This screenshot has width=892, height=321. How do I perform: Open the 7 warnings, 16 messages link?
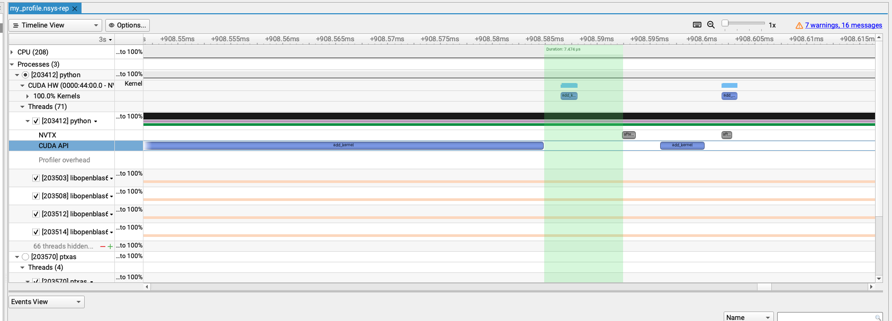click(x=843, y=25)
